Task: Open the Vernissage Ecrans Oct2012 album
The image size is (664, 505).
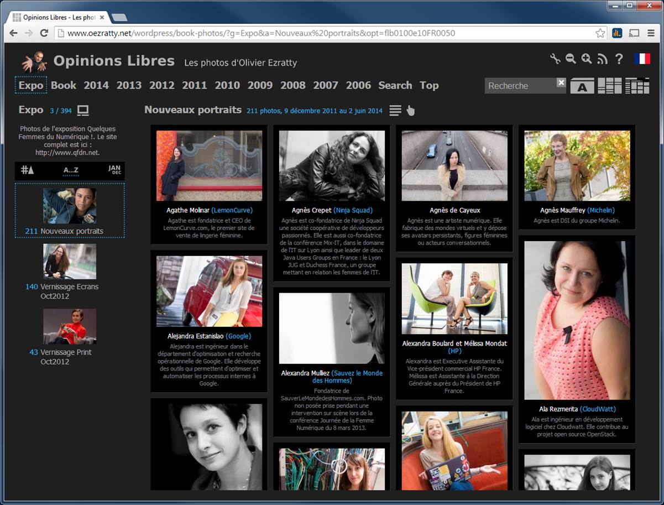Action: 70,261
